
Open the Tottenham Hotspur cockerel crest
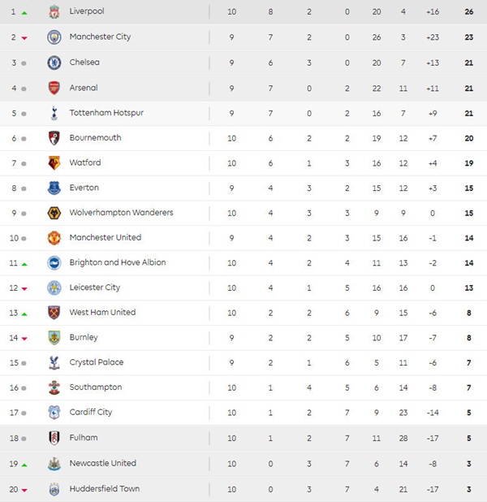click(x=54, y=113)
